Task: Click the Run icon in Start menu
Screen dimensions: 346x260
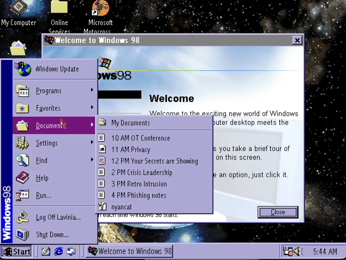Action: 22,195
